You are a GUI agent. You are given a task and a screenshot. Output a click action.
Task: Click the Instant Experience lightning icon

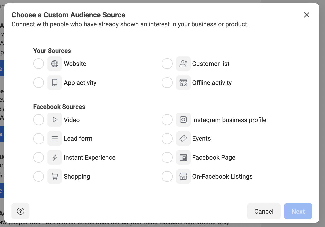[55, 157]
